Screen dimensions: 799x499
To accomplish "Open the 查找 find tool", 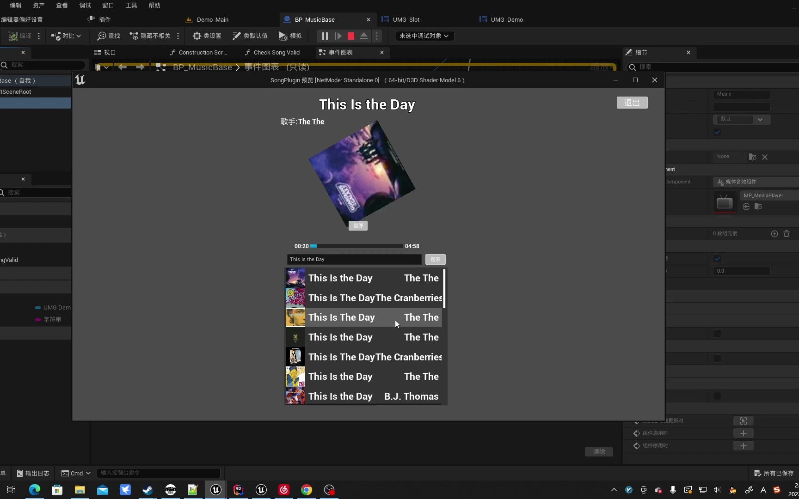I will tap(109, 36).
